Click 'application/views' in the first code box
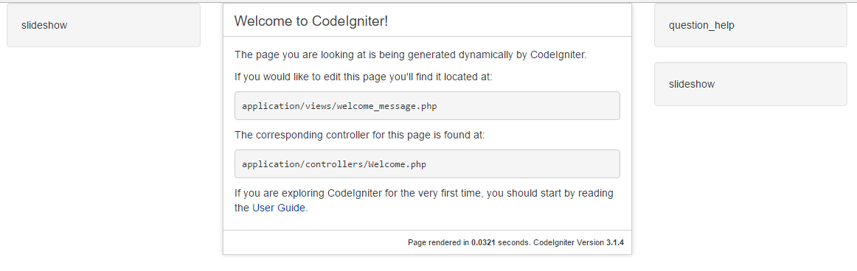 [287, 106]
